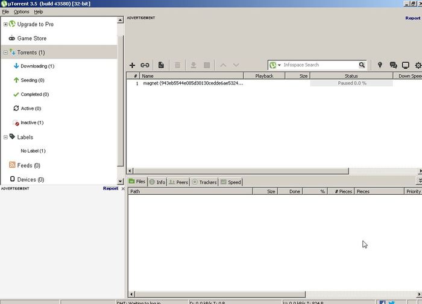Click the blue Downloading arrow icon
Viewport: 422px width, 304px height.
pos(16,66)
